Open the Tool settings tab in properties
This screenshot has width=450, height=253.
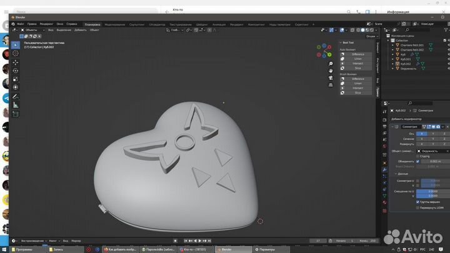[x=384, y=112]
